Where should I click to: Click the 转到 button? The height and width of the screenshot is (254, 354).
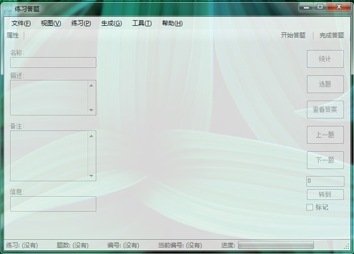click(x=325, y=194)
